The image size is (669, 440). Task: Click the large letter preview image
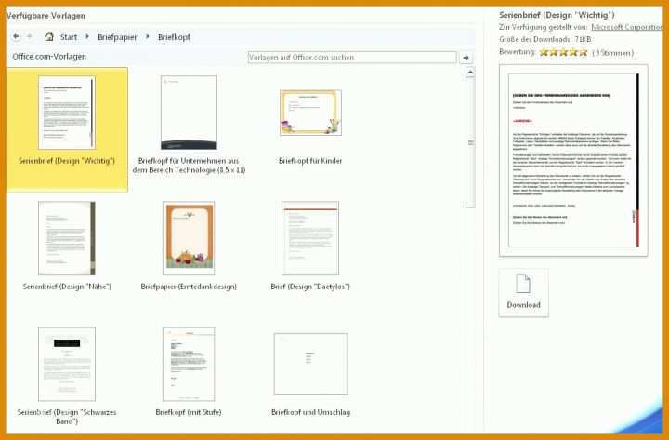tap(573, 160)
